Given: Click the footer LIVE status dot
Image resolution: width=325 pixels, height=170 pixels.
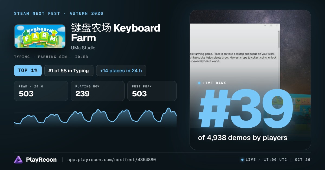Looking at the screenshot, I should pyautogui.click(x=242, y=160).
